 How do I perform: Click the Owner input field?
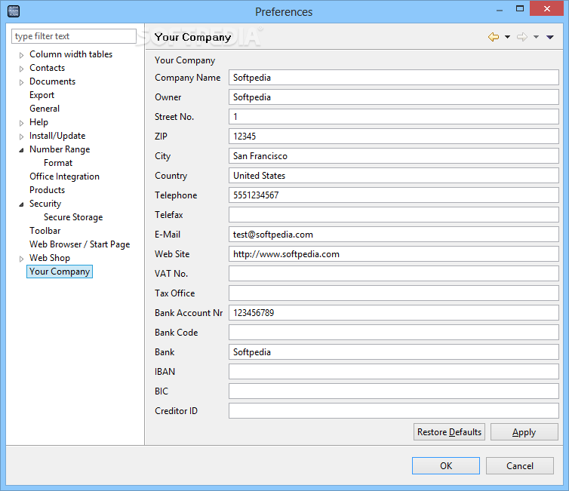click(x=394, y=97)
